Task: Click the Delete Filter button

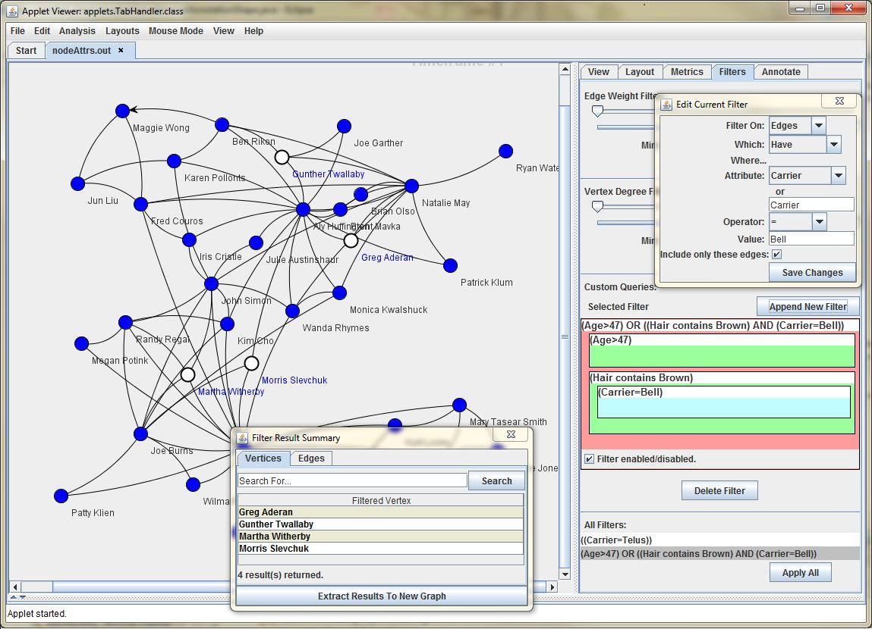Action: [x=719, y=491]
